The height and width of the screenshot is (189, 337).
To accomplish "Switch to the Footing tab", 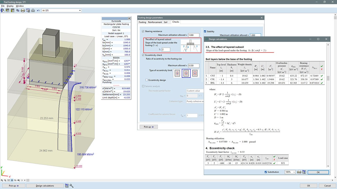I will coord(142,22).
